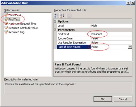
Task: Collapse the Options category
Action: [x=55, y=21]
